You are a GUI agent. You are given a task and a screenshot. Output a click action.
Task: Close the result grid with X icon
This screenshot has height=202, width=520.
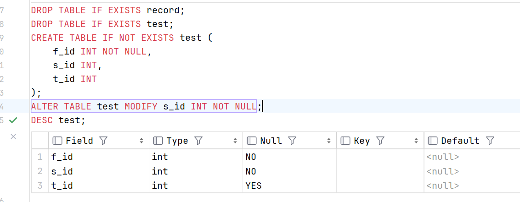tap(13, 136)
